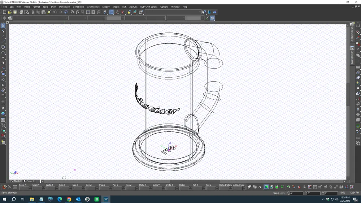Toggle SNAP mode in status bar

[276, 193]
